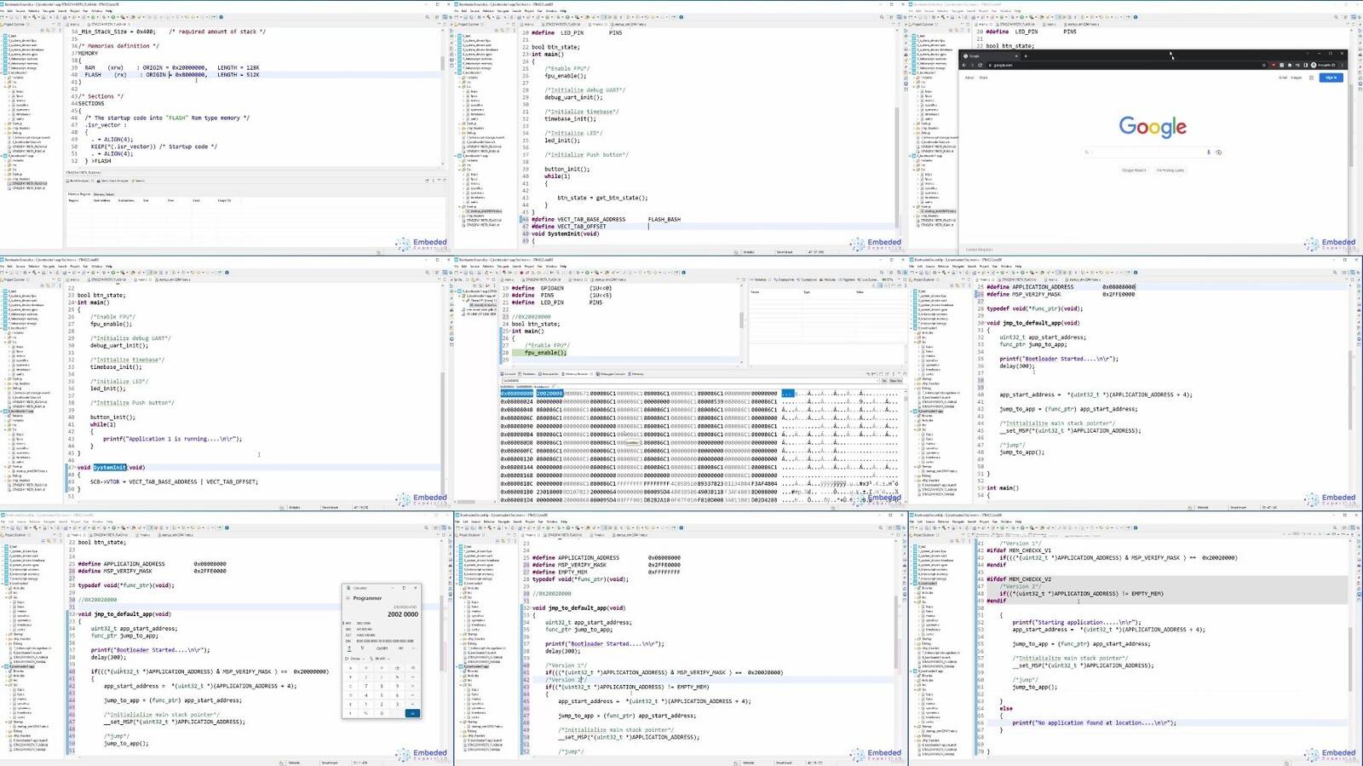This screenshot has width=1363, height=766.
Task: Click the memory browser vertical scrollbar
Action: click(x=906, y=446)
